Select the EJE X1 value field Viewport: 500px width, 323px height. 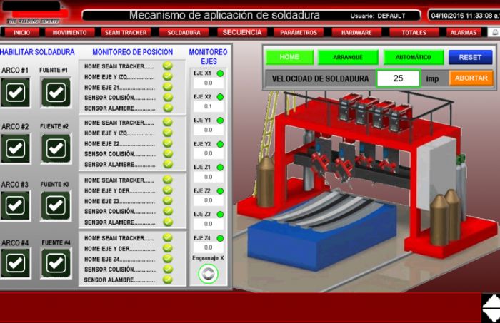click(209, 83)
